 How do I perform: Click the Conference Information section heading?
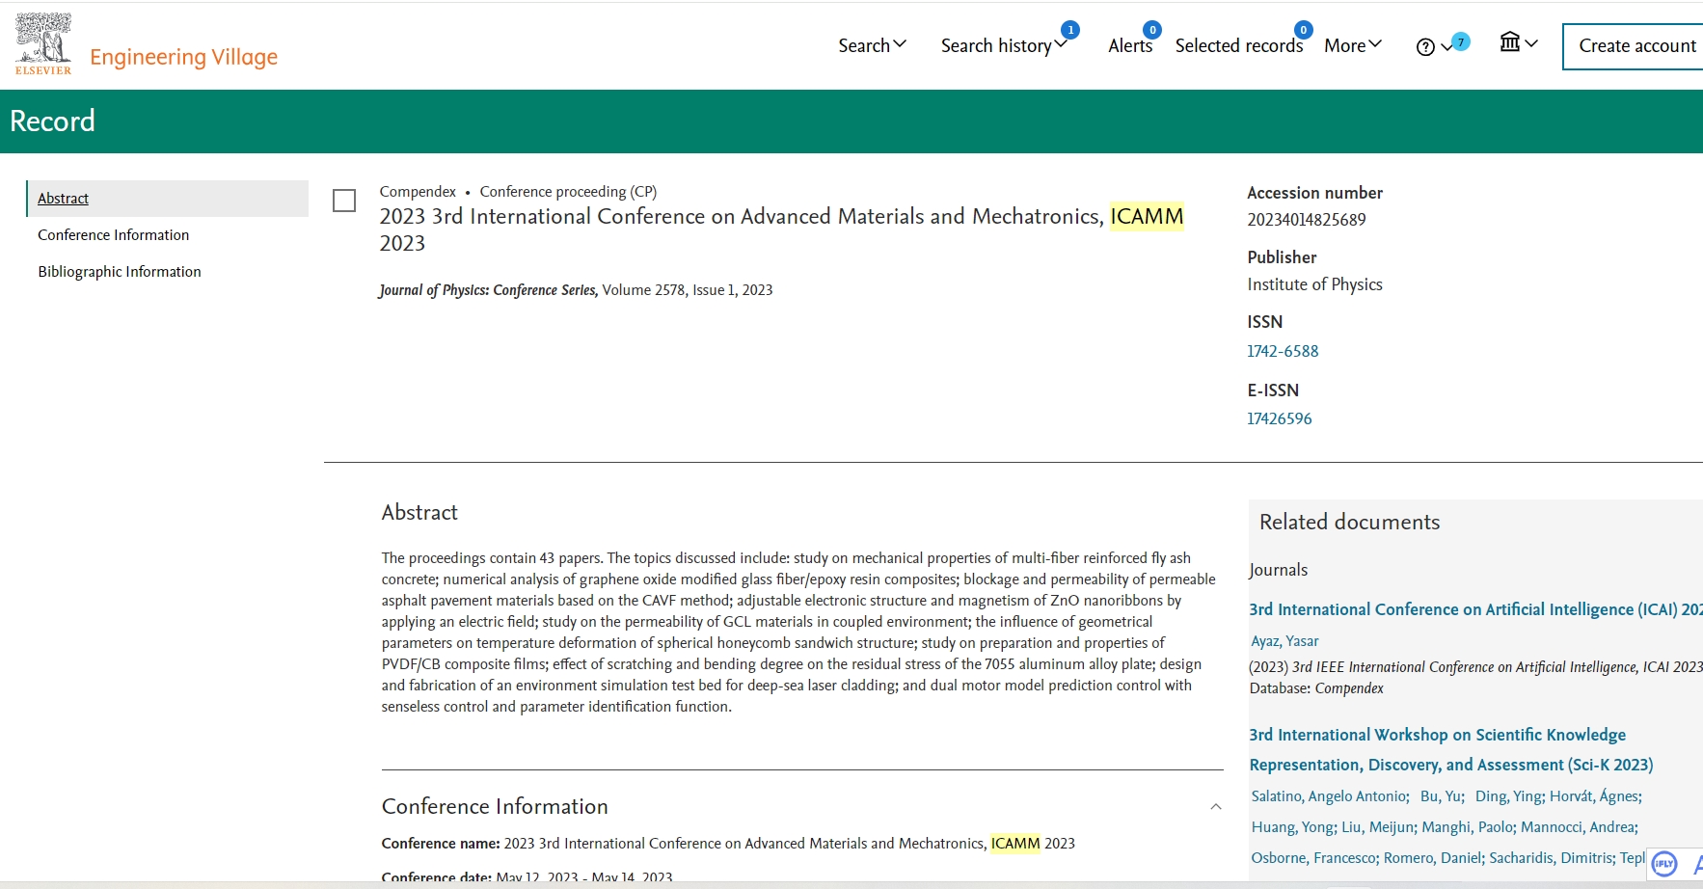tap(495, 807)
